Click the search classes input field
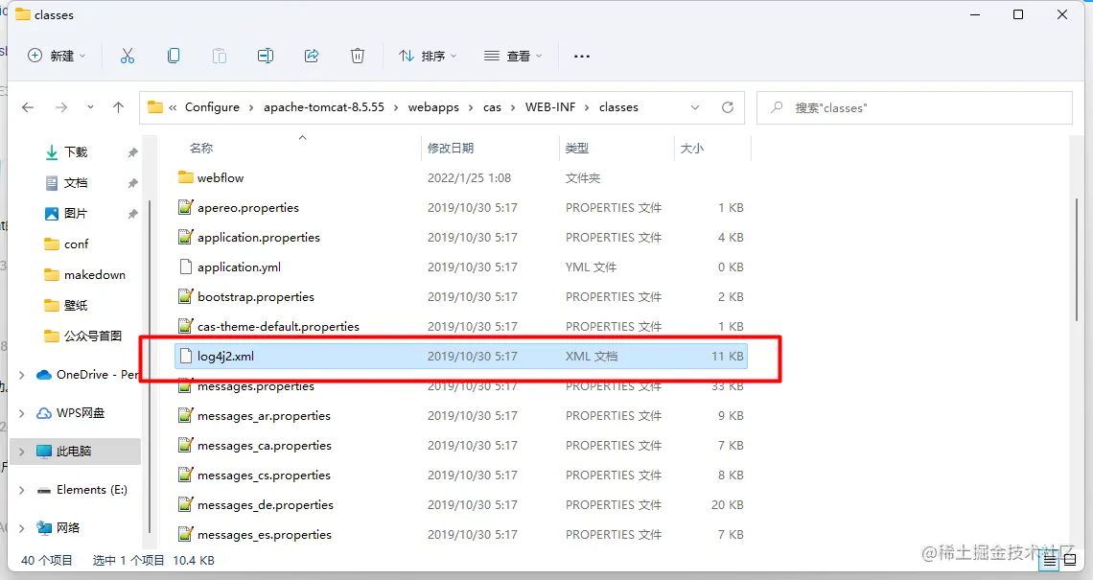Screen dimensions: 1093x580 915,107
